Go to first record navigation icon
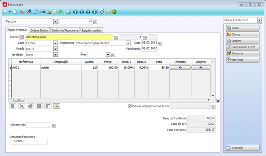The width and height of the screenshot is (266, 156). click(75, 12)
